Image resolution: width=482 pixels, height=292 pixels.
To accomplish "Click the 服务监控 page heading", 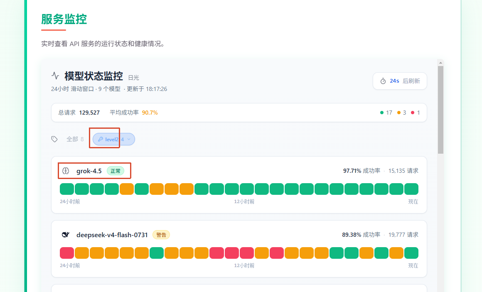I will (64, 19).
